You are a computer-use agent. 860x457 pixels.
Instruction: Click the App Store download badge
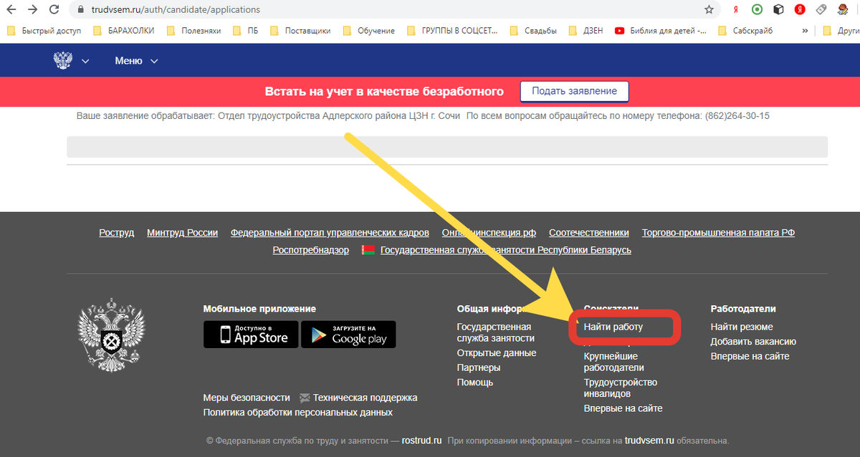(251, 335)
